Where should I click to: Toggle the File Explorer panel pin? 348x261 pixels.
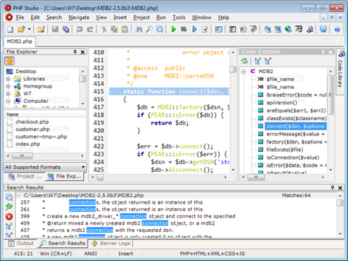click(x=75, y=51)
